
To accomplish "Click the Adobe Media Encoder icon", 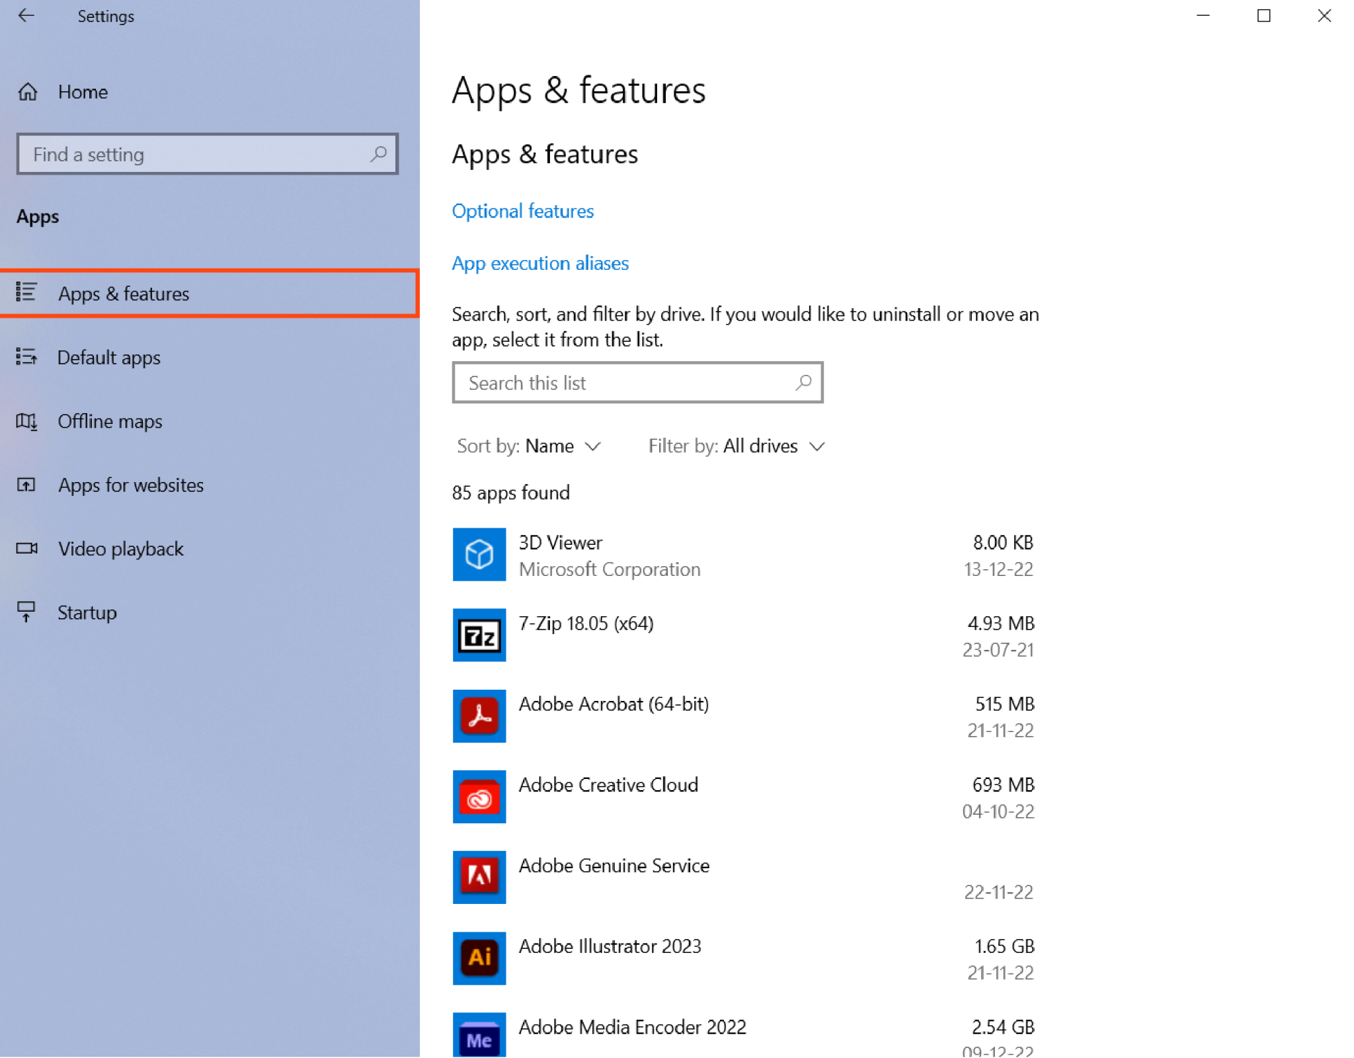I will click(x=479, y=1036).
